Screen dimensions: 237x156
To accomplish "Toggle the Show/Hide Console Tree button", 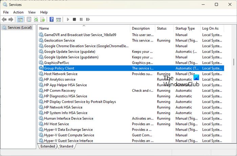I will point(20,20).
